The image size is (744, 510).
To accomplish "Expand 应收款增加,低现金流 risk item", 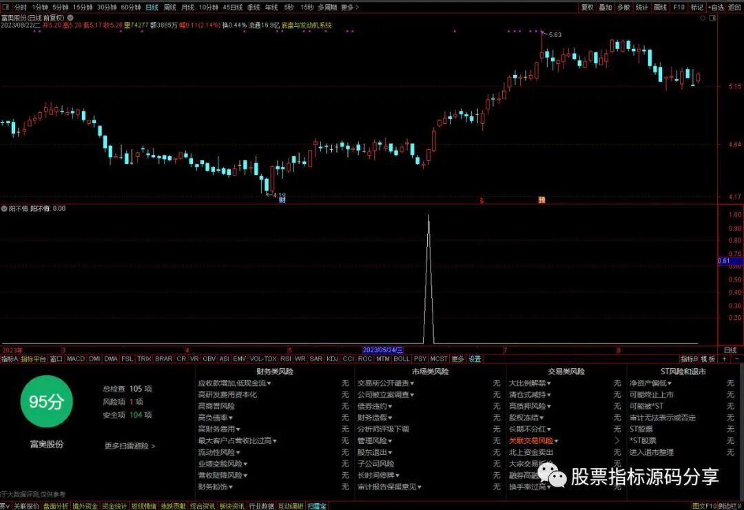I will pos(234,383).
